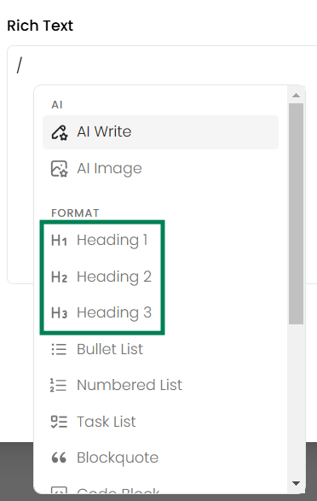Click the AI Write pencil-star icon
Image resolution: width=317 pixels, height=501 pixels.
click(x=60, y=132)
